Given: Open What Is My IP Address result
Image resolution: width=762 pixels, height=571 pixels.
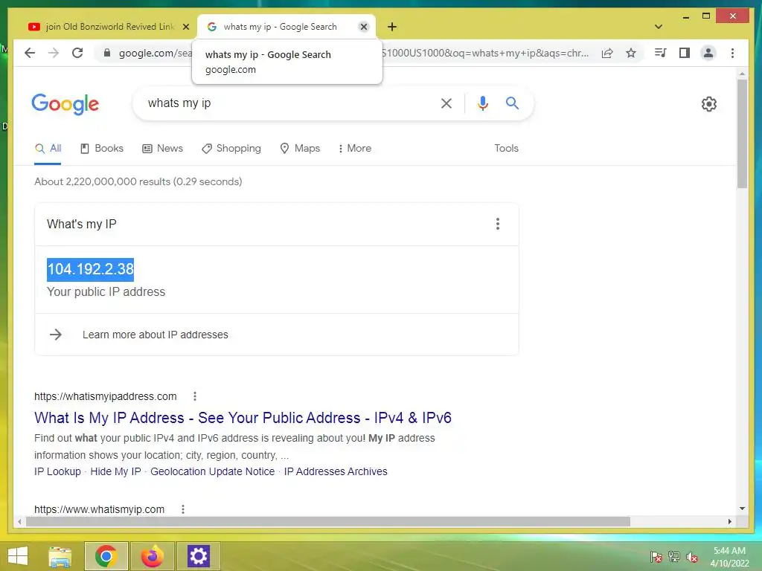Looking at the screenshot, I should (243, 418).
